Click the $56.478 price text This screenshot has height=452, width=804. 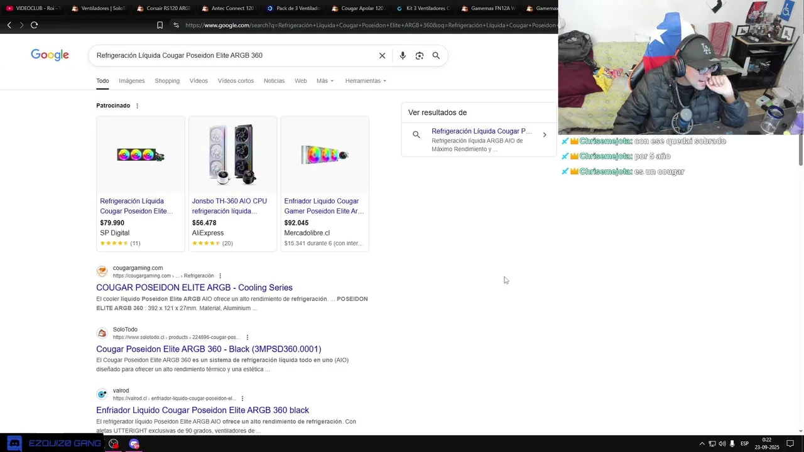click(x=204, y=223)
